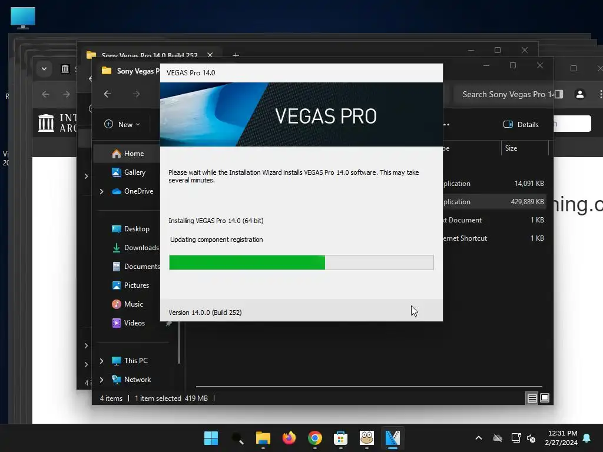This screenshot has height=452, width=603.
Task: Click the Internet Archive logo
Action: click(x=57, y=123)
